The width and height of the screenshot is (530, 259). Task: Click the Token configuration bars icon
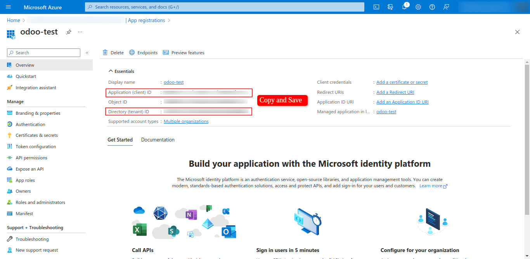point(10,147)
